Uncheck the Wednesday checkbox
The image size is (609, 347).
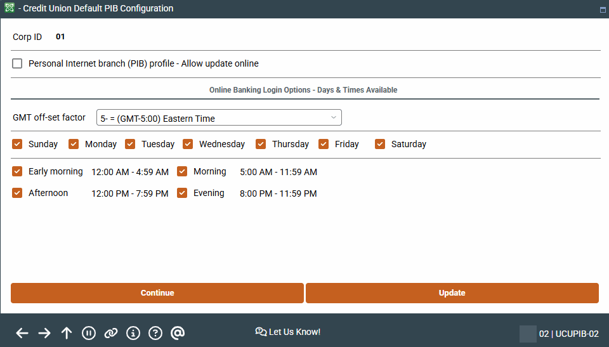188,144
